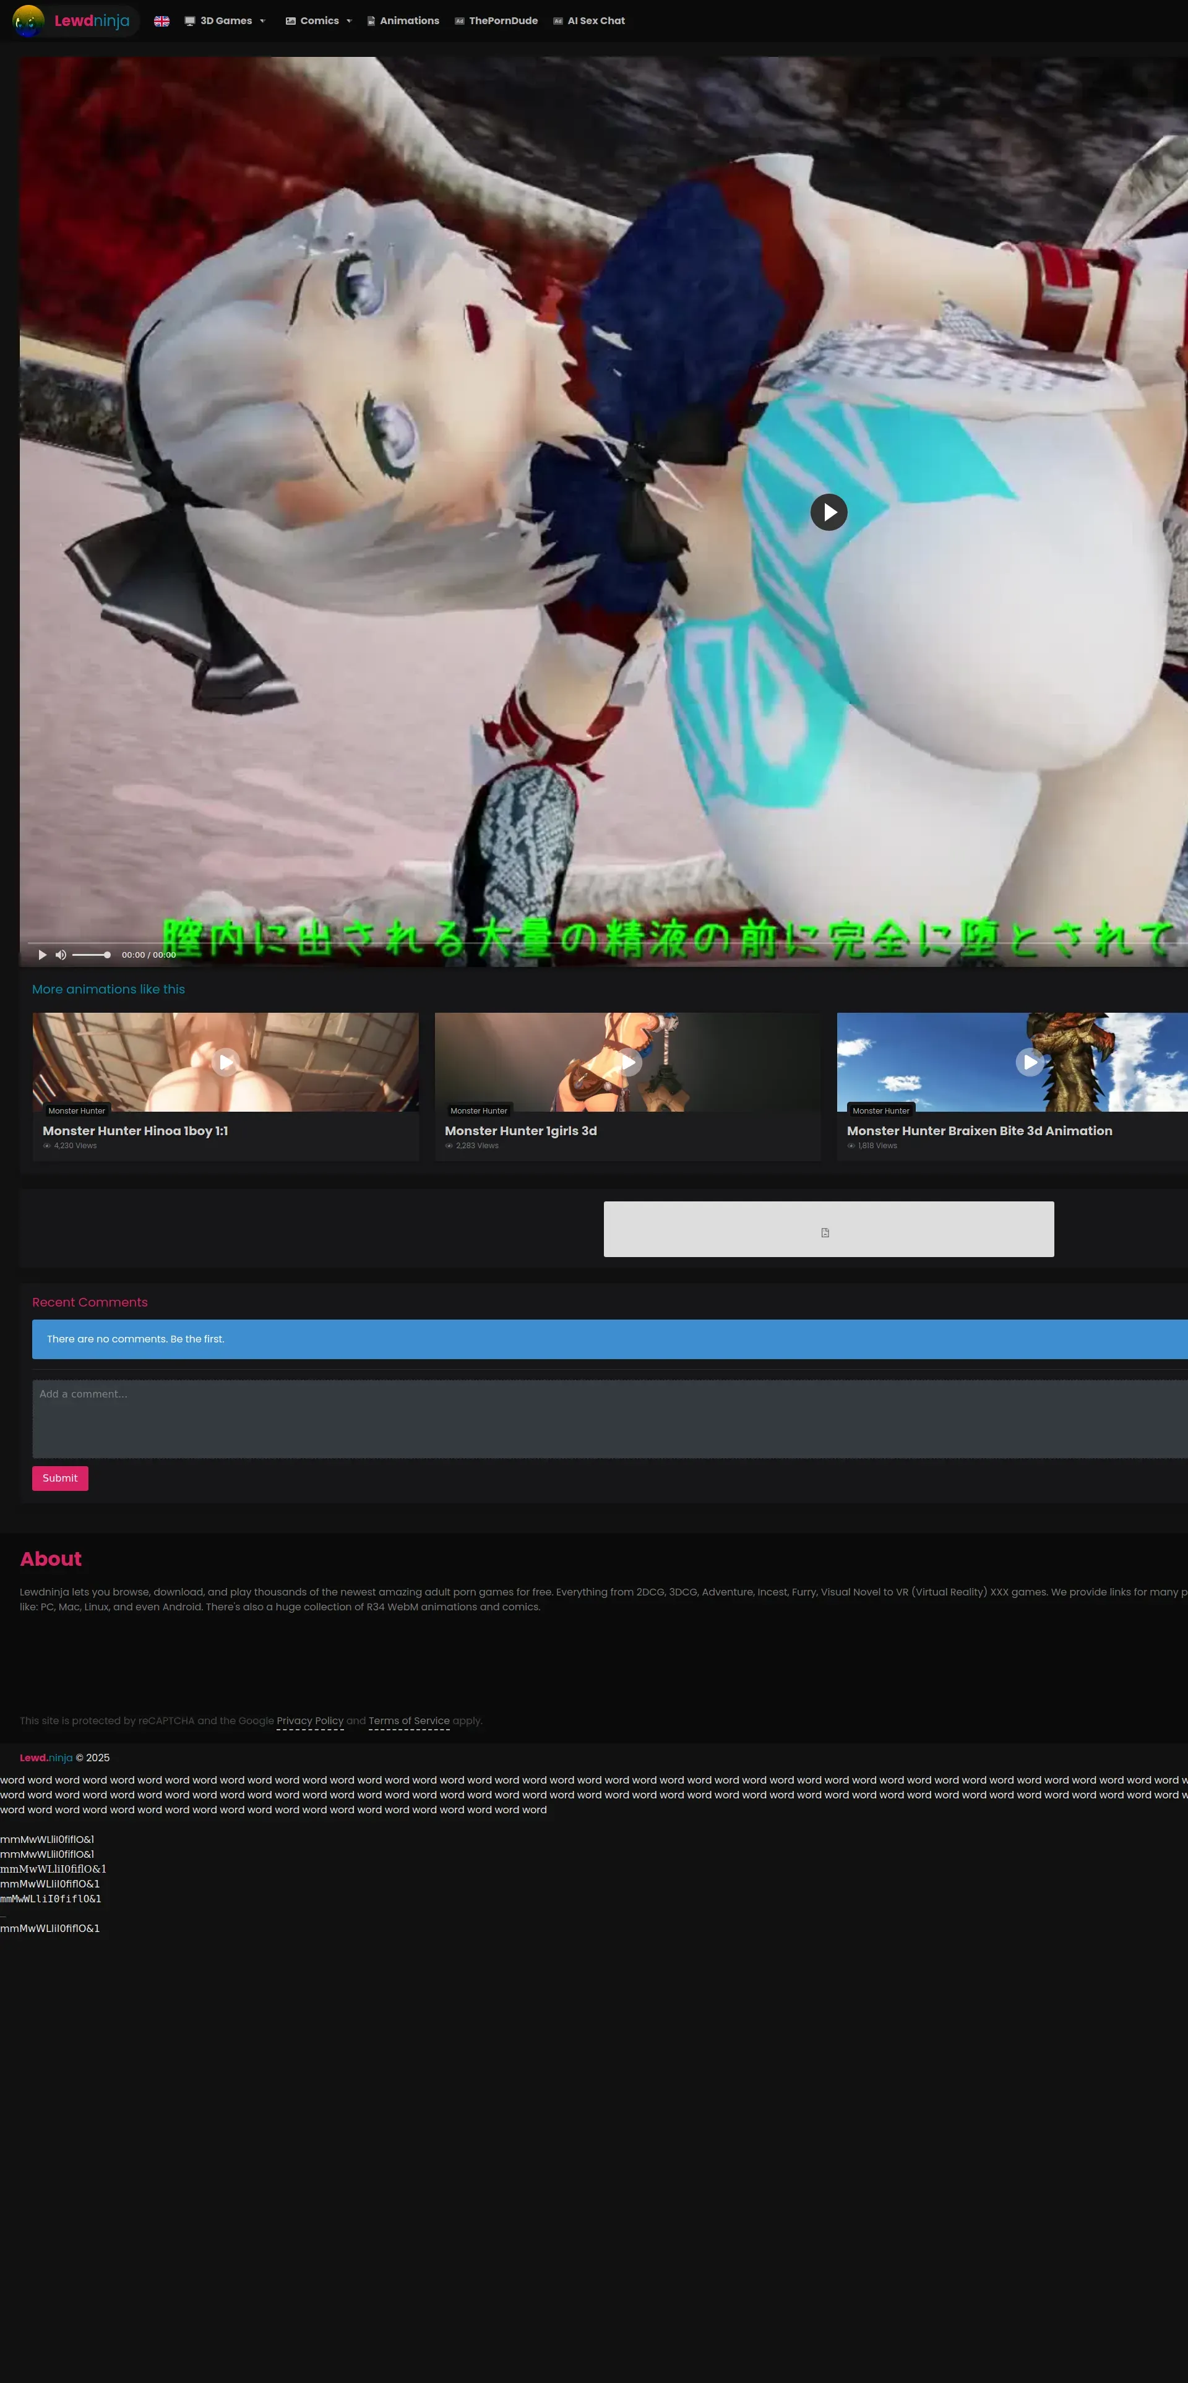Viewport: 1188px width, 2383px height.
Task: Click the Lewdninja logo avatar icon
Action: coord(28,20)
